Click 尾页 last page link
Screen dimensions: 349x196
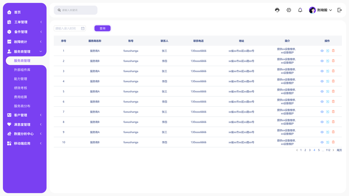(339, 150)
